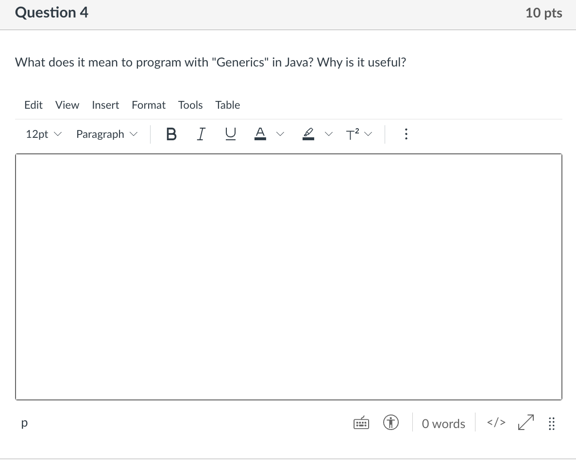576x464 pixels.
Task: Open the 12pt font size dropdown
Action: pyautogui.click(x=43, y=134)
